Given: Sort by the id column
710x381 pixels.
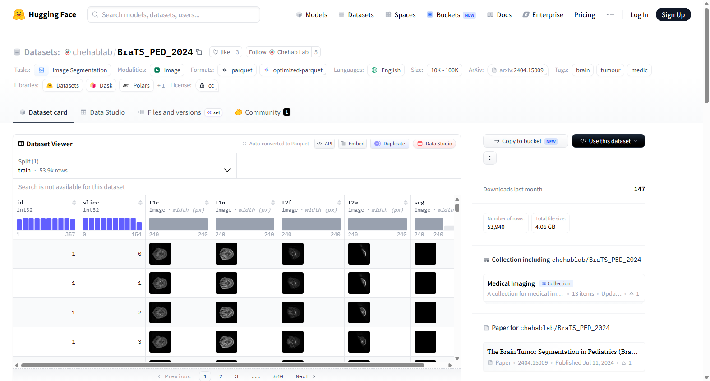Looking at the screenshot, I should click(74, 203).
